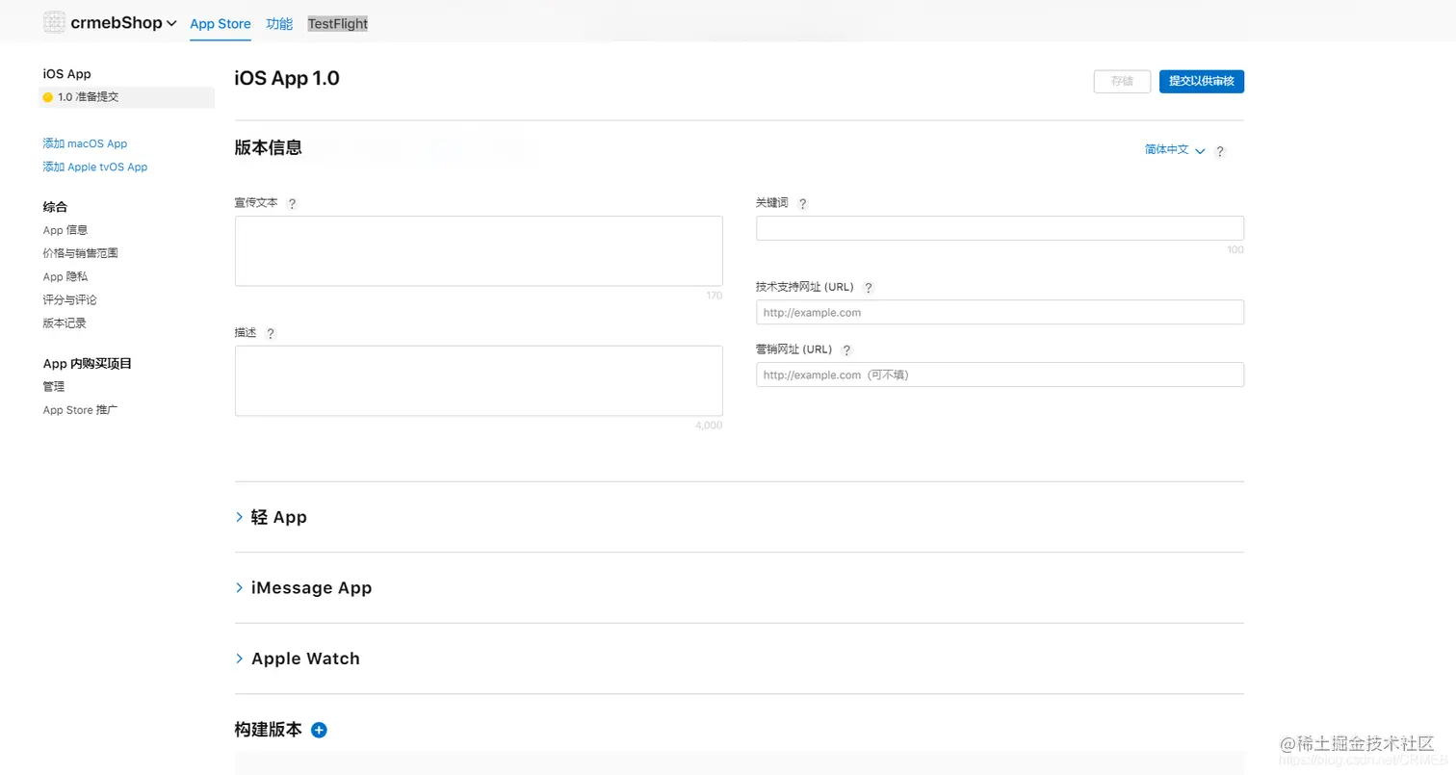Click the plus icon next to 构建版本
This screenshot has width=1456, height=775.
click(320, 730)
